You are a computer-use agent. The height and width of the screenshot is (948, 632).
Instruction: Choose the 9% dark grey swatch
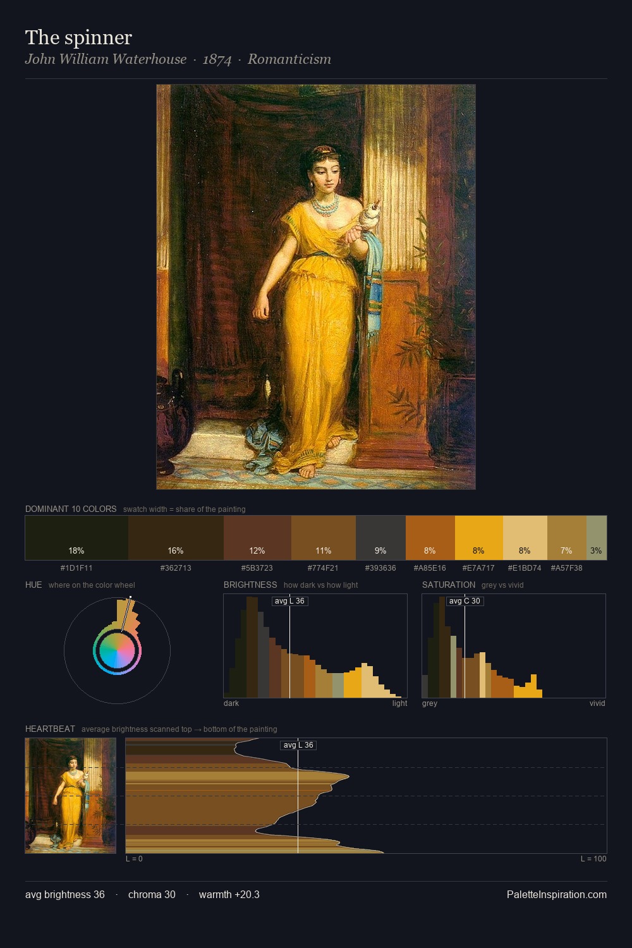380,538
